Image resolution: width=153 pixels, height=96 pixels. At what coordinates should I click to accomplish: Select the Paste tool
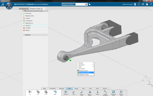[46, 93]
